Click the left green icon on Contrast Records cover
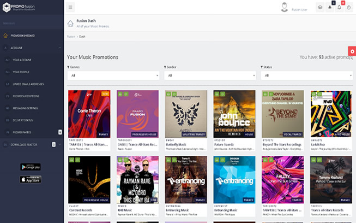This screenshot has width=356, height=223. pyautogui.click(x=72, y=160)
